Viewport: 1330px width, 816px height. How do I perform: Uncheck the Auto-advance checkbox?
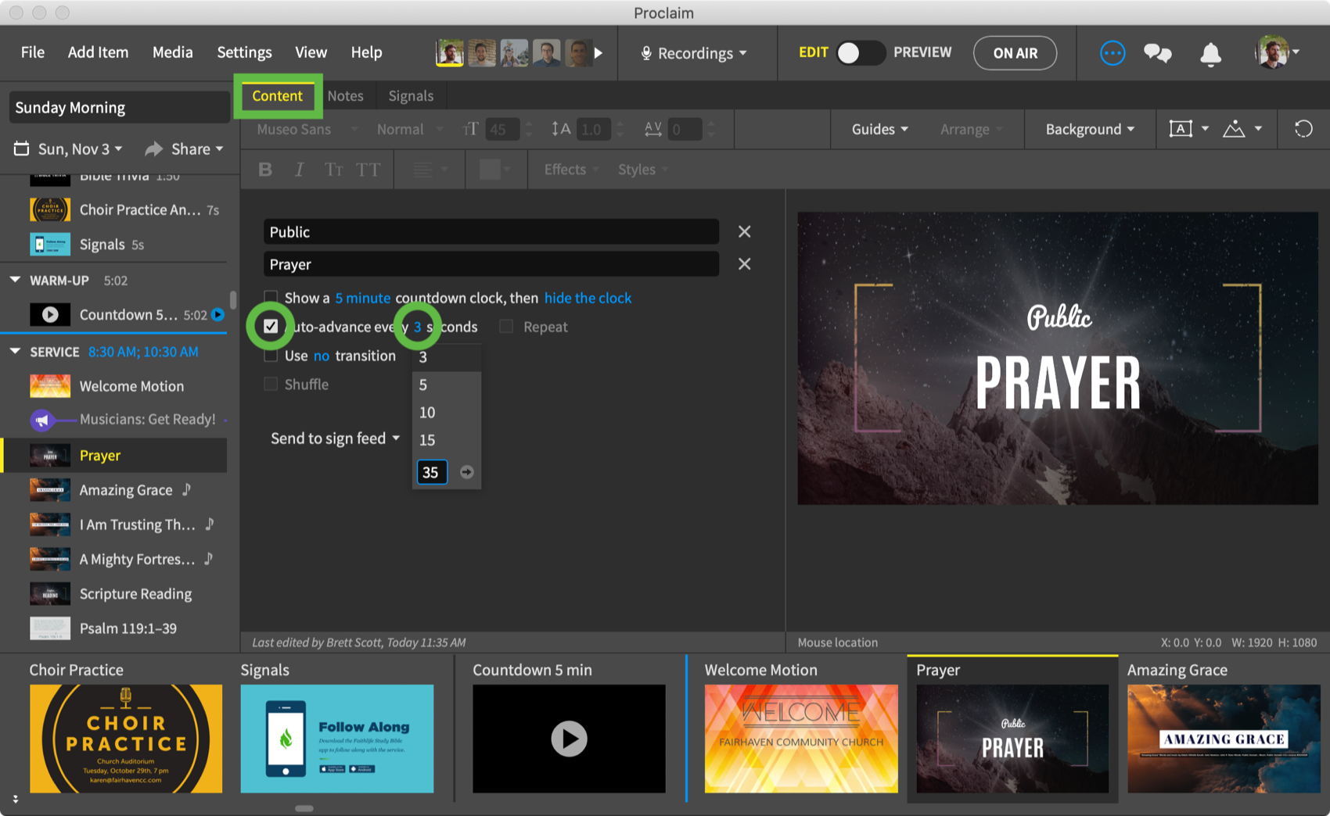tap(271, 327)
